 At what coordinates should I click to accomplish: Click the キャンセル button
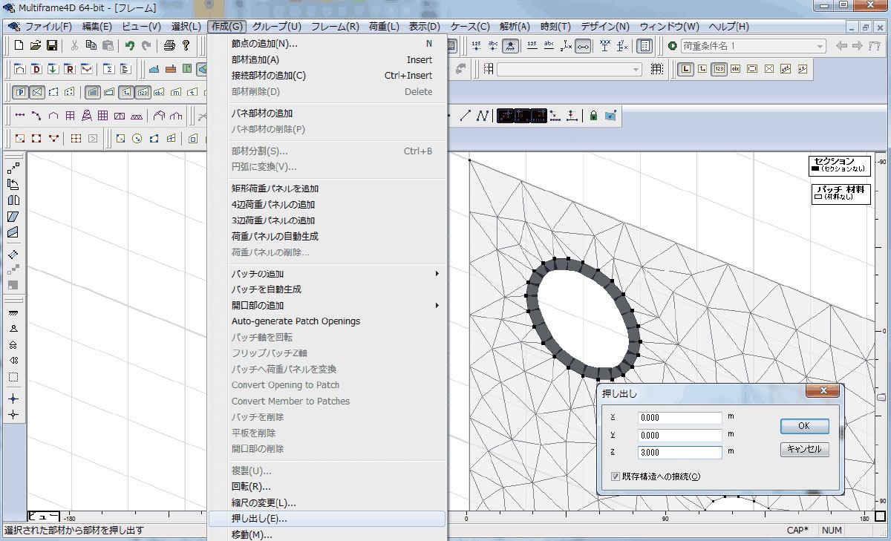pos(804,449)
